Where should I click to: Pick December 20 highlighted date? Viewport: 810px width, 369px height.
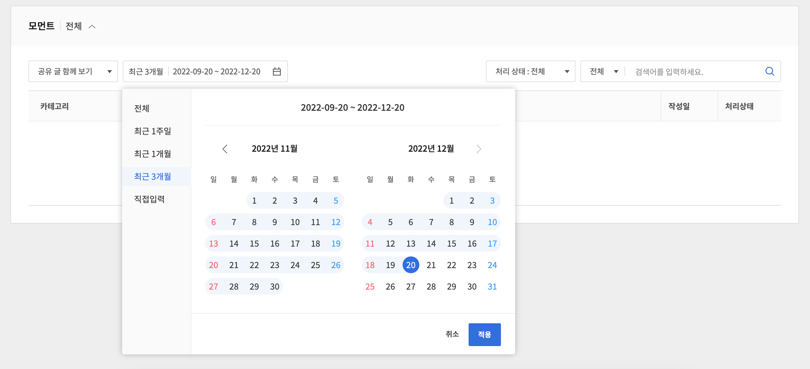click(411, 265)
